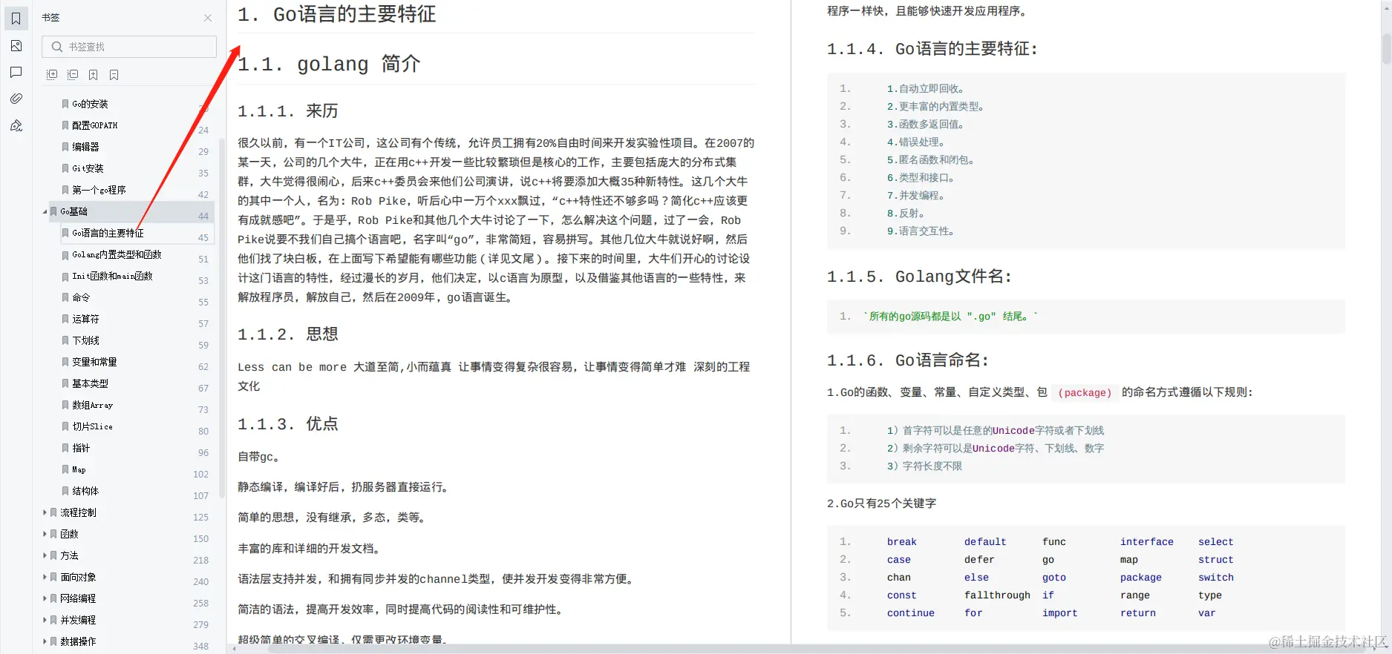
Task: Open the signature pen panel icon
Action: (16, 125)
